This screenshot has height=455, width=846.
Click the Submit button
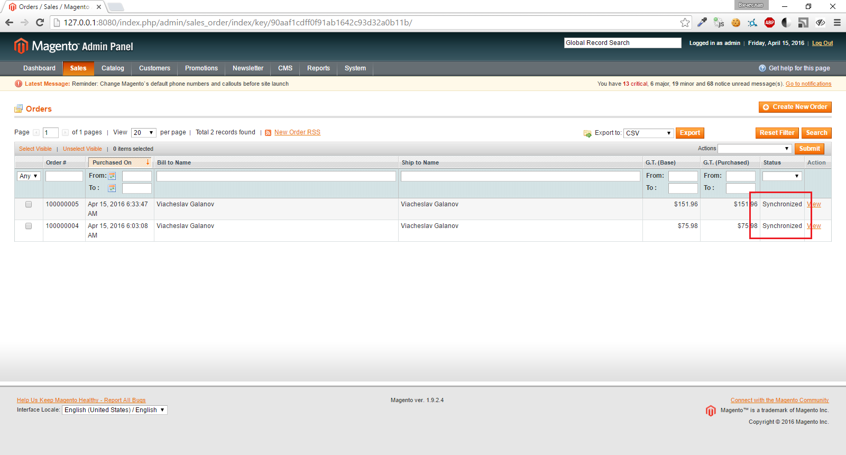[x=810, y=149]
